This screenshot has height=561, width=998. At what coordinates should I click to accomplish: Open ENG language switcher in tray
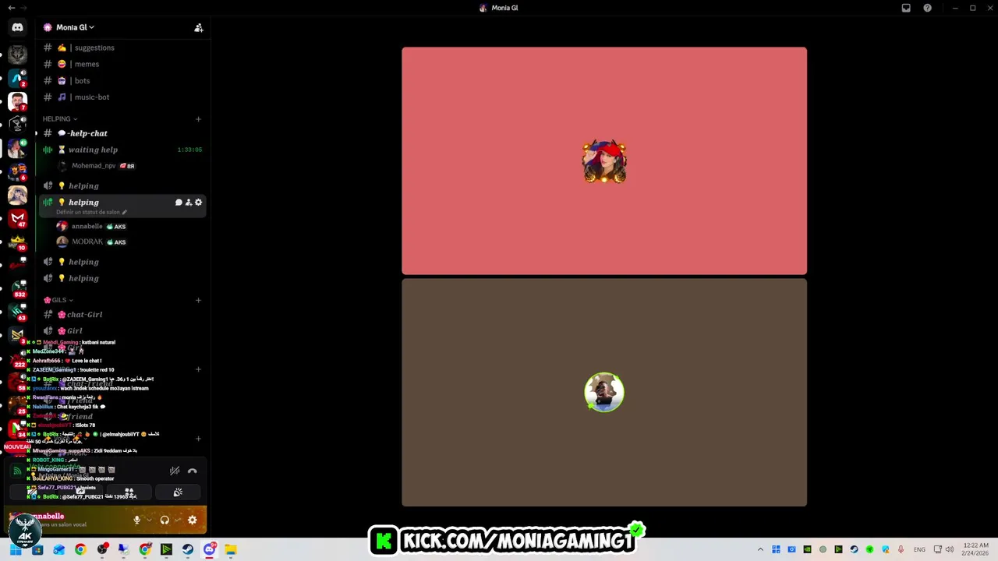(x=920, y=549)
